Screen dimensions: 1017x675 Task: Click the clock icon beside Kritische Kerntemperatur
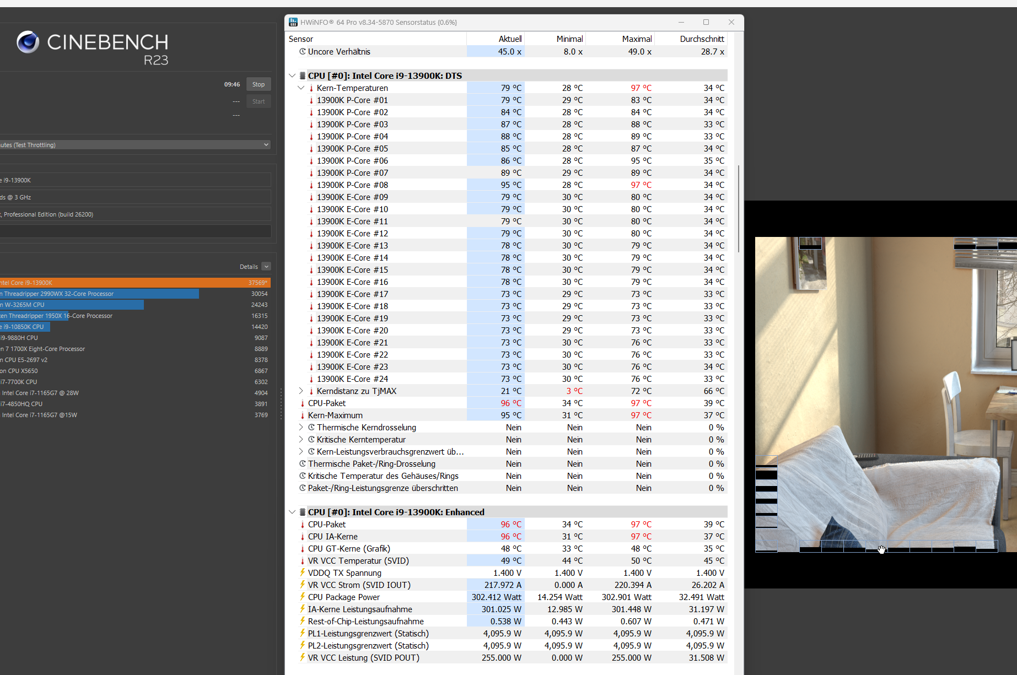pos(311,440)
